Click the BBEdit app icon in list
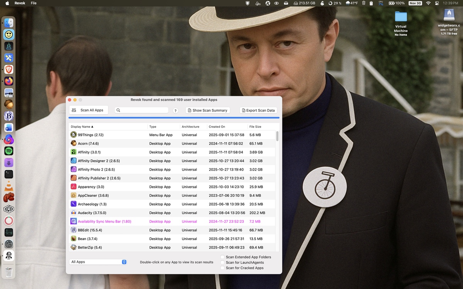 (x=73, y=230)
